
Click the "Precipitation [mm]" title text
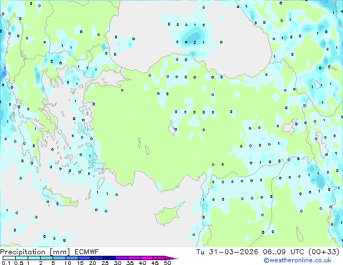click(x=35, y=252)
